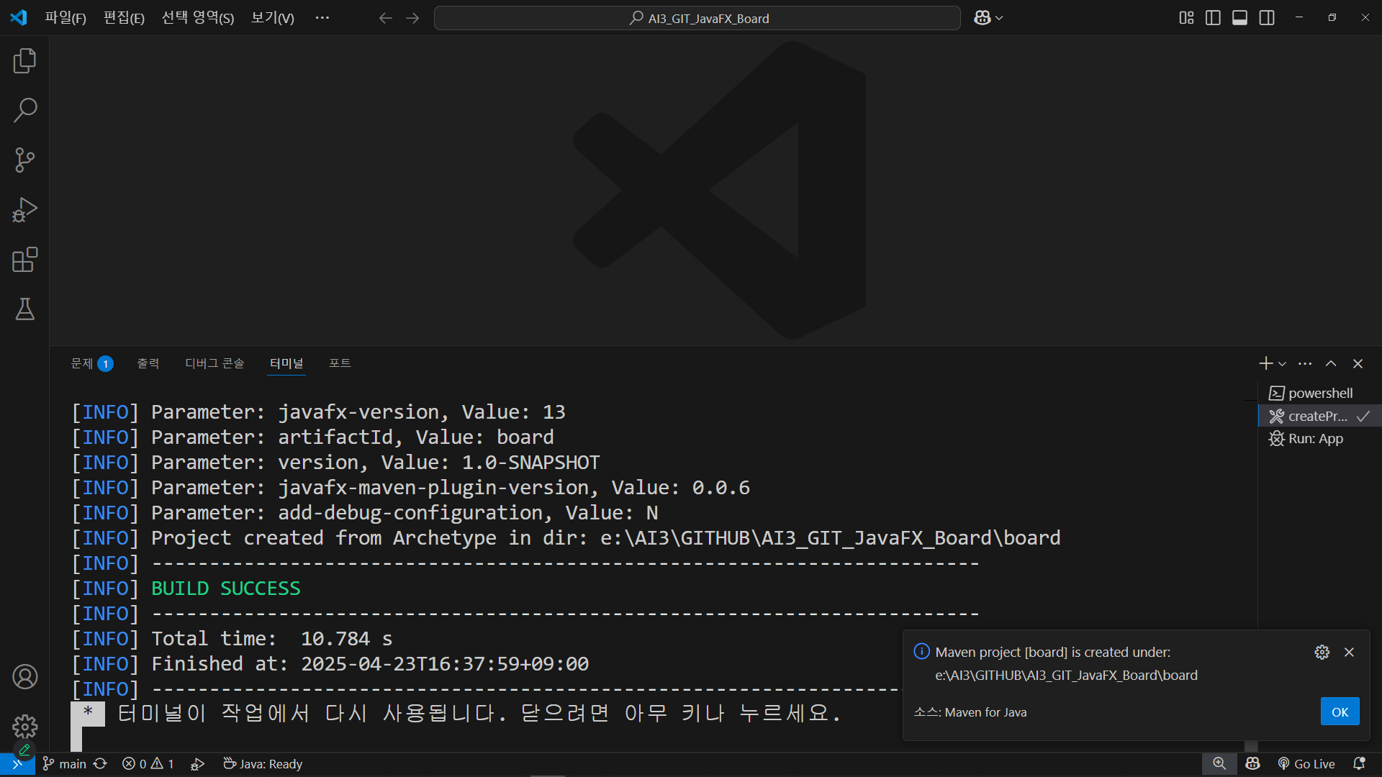This screenshot has width=1382, height=777.
Task: Open the Copilot chat icon in title bar
Action: [982, 18]
